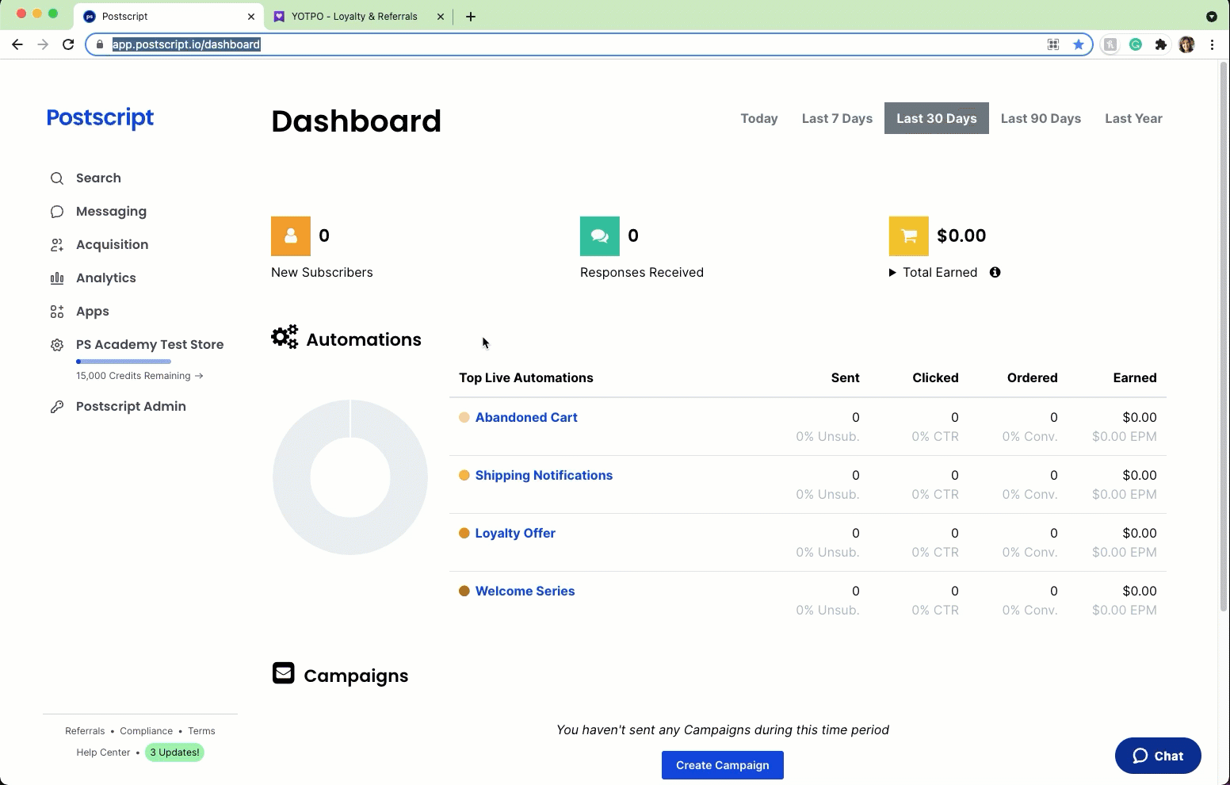Click the Search magnifier icon in sidebar
Viewport: 1230px width, 785px height.
click(x=57, y=178)
